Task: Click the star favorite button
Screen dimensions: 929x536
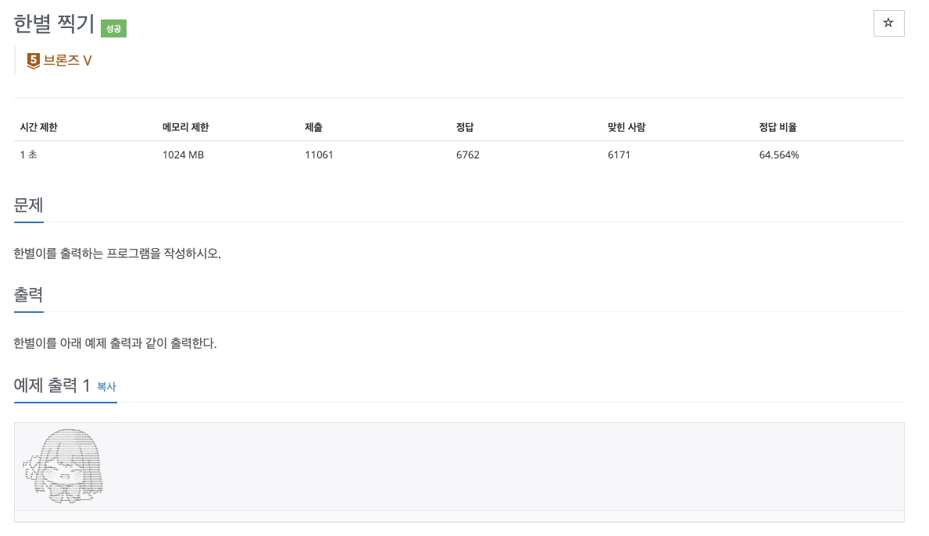Action: [x=888, y=23]
